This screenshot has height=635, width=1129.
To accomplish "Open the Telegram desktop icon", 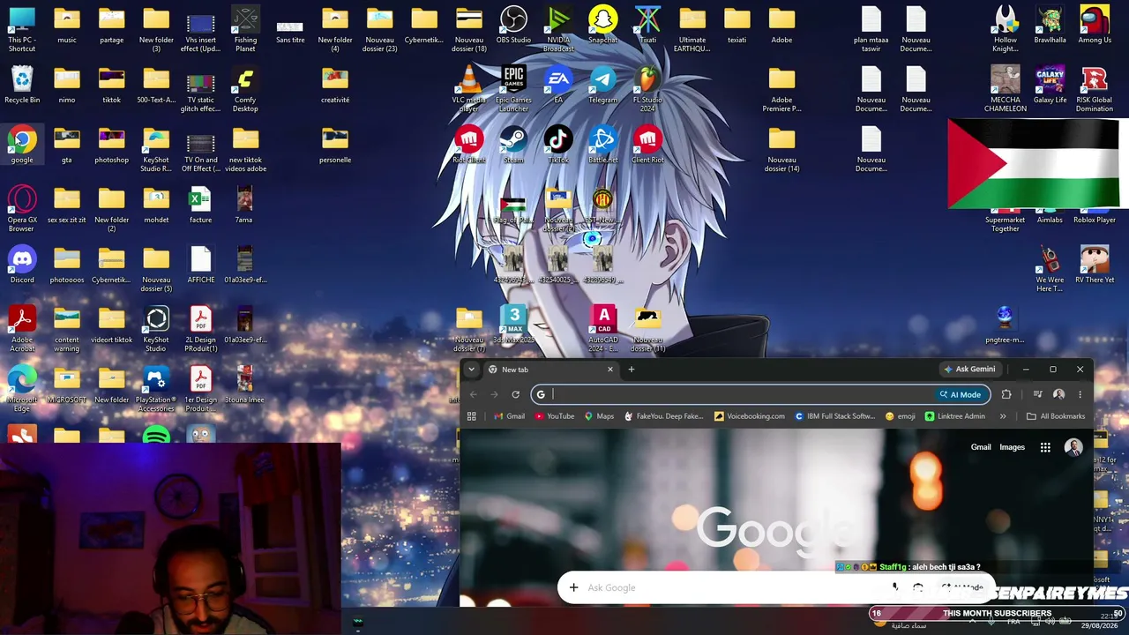I will (x=602, y=86).
